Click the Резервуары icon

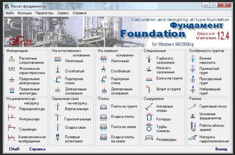pyautogui.click(x=149, y=138)
